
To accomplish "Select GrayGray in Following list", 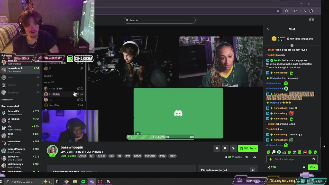I will coord(20,92).
